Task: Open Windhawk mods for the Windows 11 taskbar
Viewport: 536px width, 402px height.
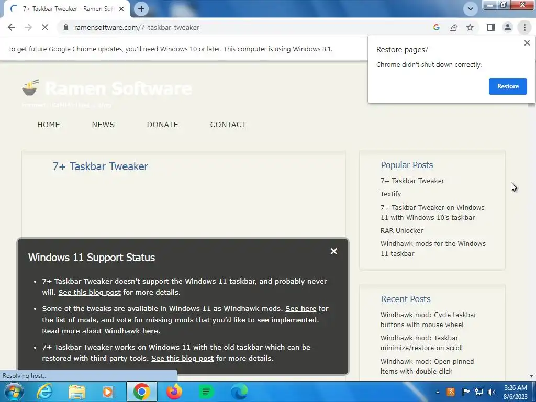Action: pyautogui.click(x=433, y=249)
